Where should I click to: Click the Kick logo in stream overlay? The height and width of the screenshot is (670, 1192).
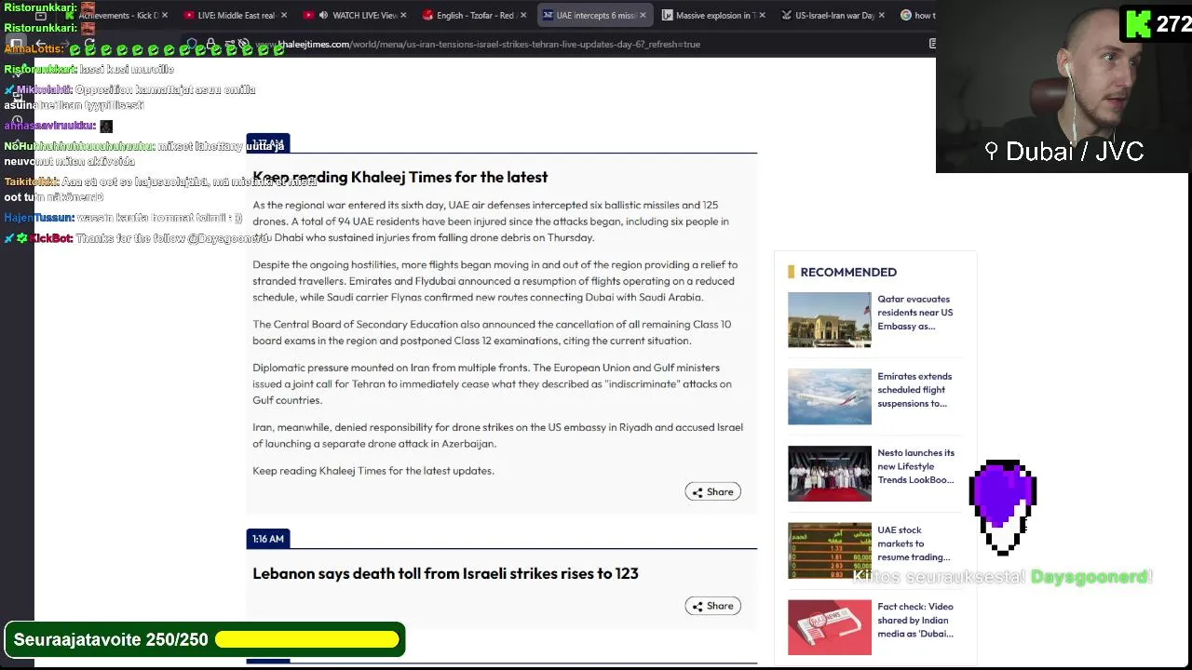(1138, 24)
